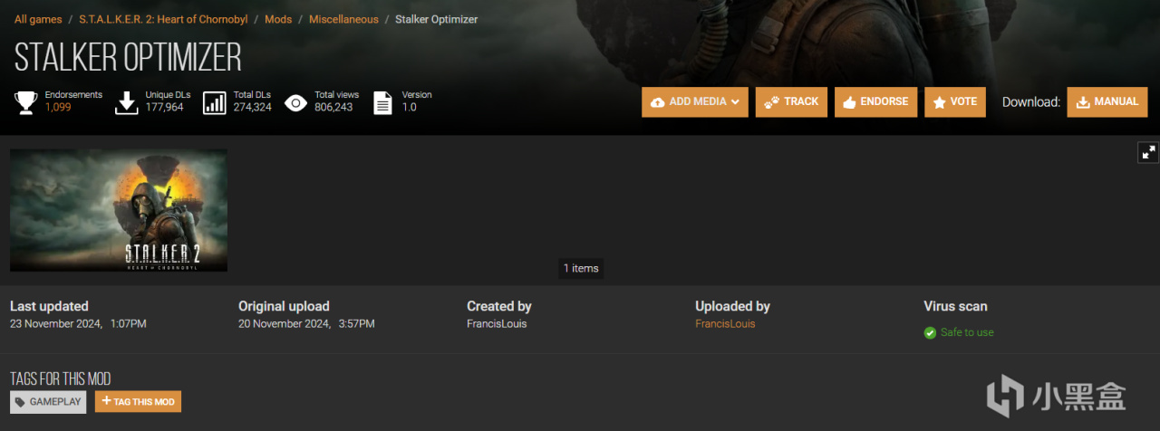Select the Gameplay tag

pyautogui.click(x=48, y=402)
